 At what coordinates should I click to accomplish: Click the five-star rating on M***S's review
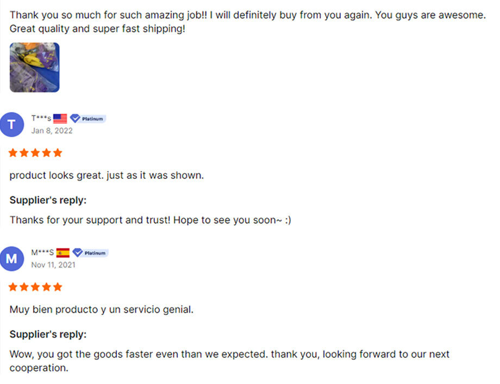35,287
